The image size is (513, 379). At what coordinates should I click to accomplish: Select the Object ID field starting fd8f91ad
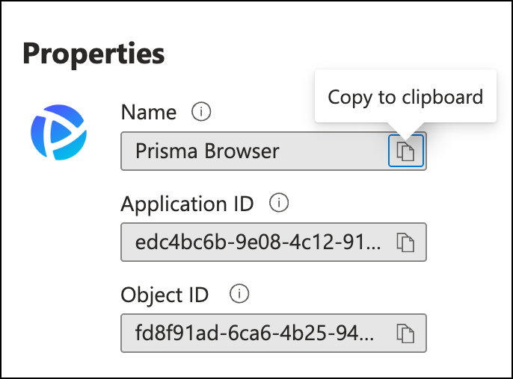click(x=274, y=333)
